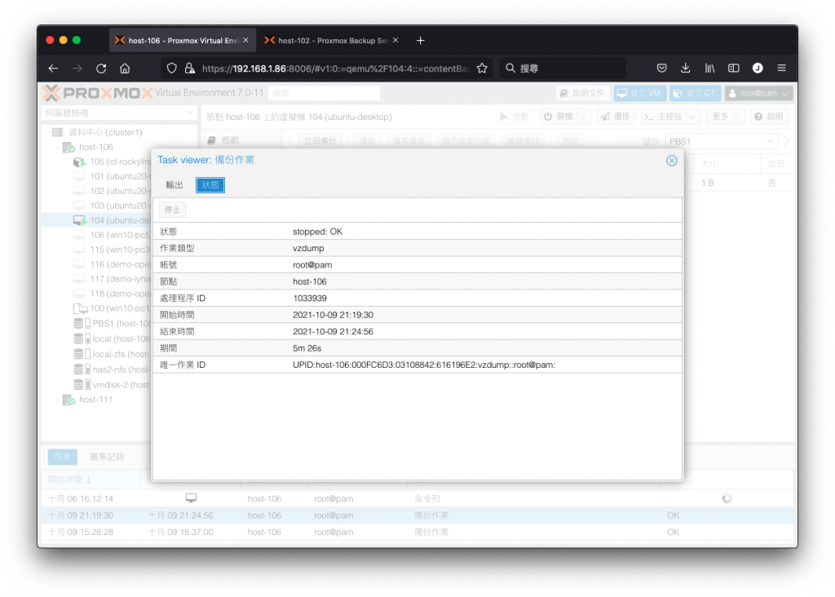The height and width of the screenshot is (597, 835).
Task: Open the 伺服器檢視 view dropdown
Action: coord(119,113)
